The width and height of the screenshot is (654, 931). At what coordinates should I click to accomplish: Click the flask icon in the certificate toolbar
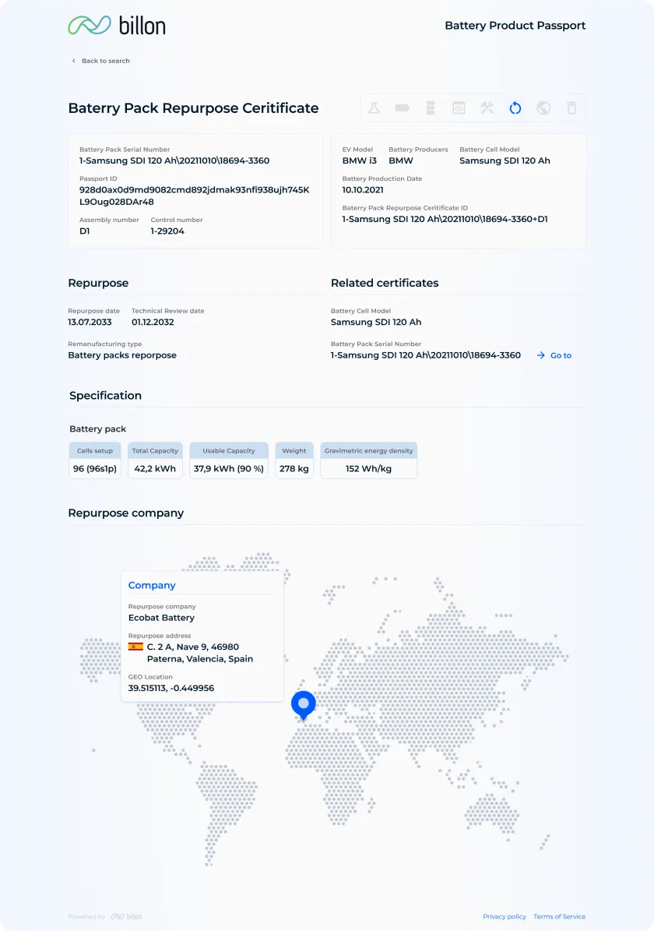(x=374, y=108)
